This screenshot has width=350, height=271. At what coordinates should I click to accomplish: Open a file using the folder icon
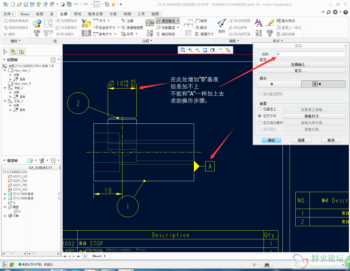tap(19, 4)
